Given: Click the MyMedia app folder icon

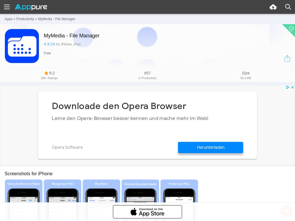Looking at the screenshot, I should tap(22, 46).
